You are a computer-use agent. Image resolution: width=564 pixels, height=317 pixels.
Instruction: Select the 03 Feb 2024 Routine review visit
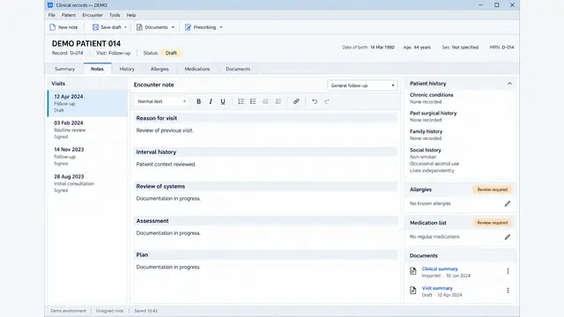[x=88, y=129]
